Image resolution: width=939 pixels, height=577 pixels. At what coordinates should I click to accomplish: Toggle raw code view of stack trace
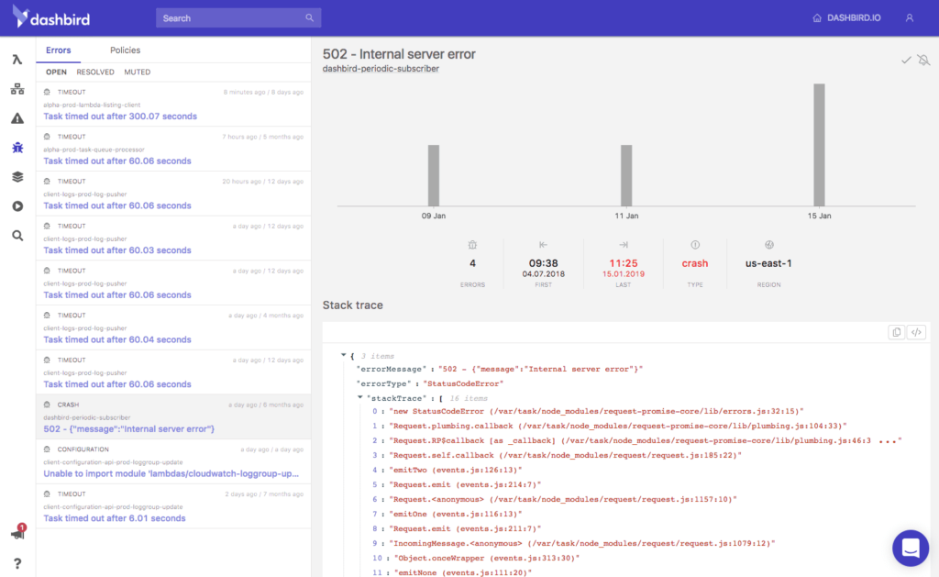(x=916, y=331)
